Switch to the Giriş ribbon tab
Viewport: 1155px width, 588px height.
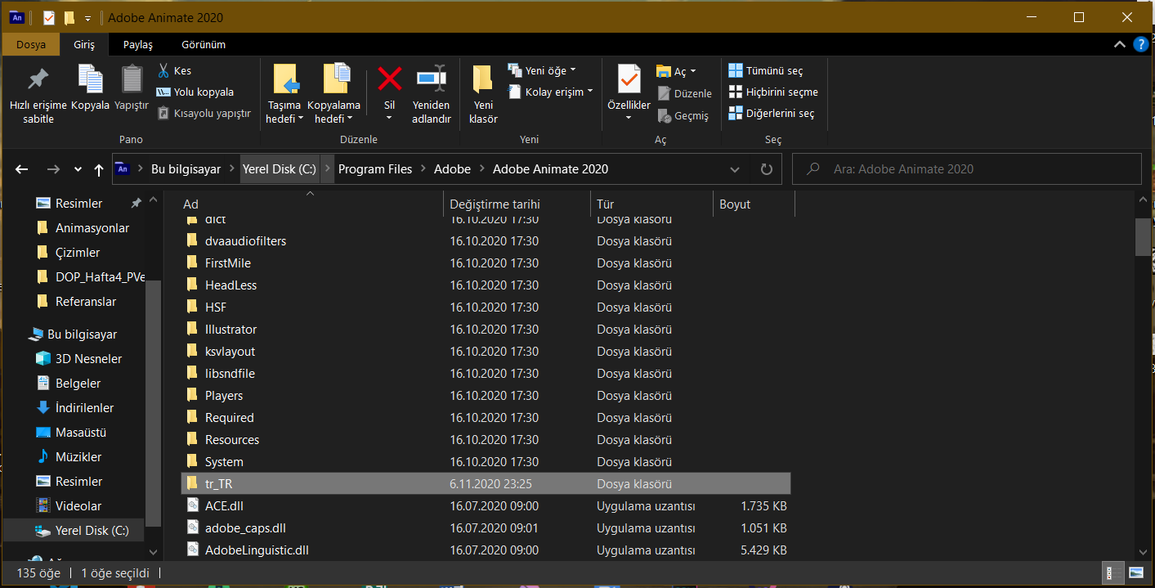pos(84,45)
